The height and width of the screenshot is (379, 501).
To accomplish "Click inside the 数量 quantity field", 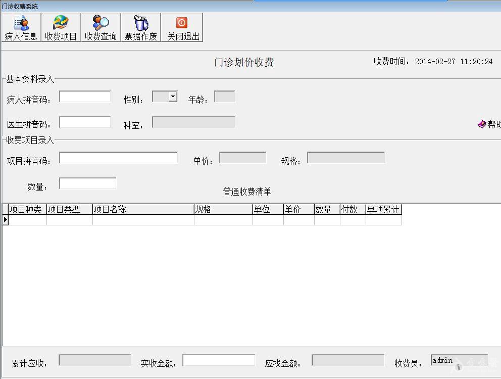I will pyautogui.click(x=87, y=182).
